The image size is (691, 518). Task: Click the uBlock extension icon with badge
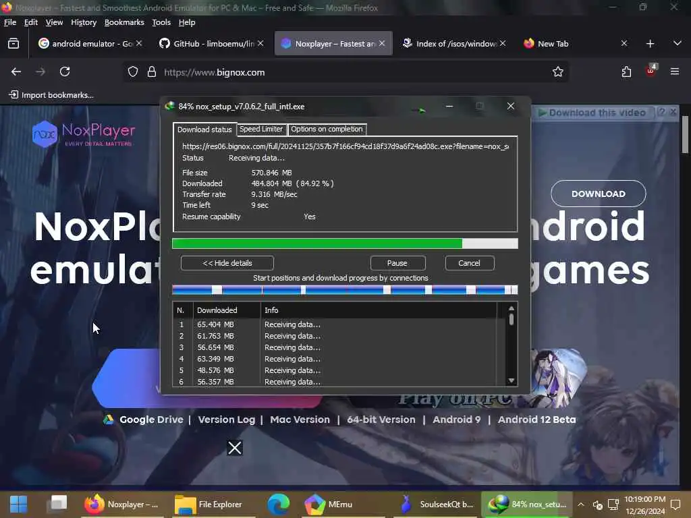click(x=651, y=71)
